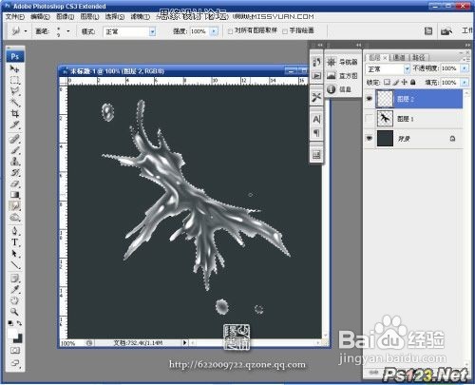Open the Histogram panel button
Screen dimensions: 475x385
pyautogui.click(x=342, y=76)
